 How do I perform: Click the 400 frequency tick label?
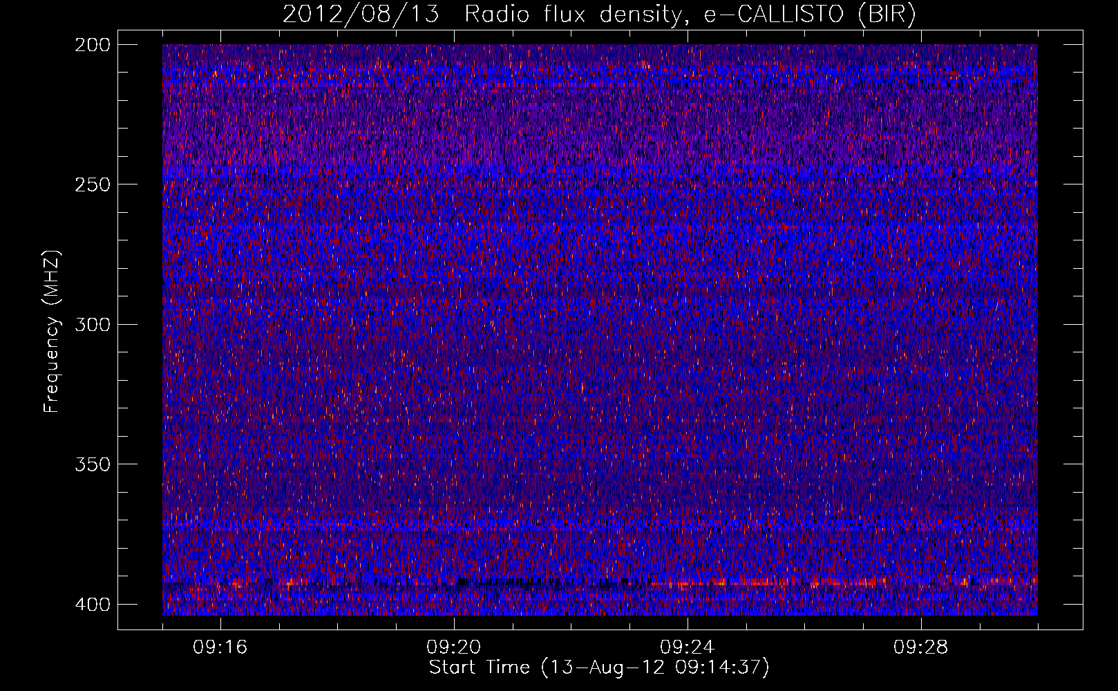[92, 605]
